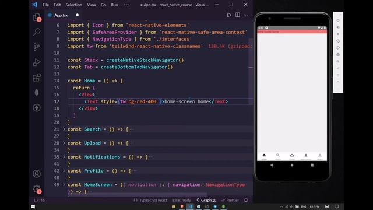Expand the folded Profile function
Screen dimensions: 373x210
coord(64,171)
